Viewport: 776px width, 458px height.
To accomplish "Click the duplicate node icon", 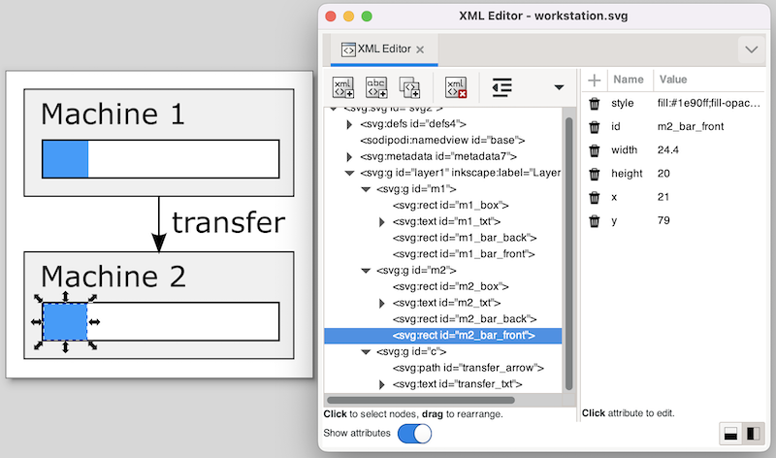I will click(409, 87).
